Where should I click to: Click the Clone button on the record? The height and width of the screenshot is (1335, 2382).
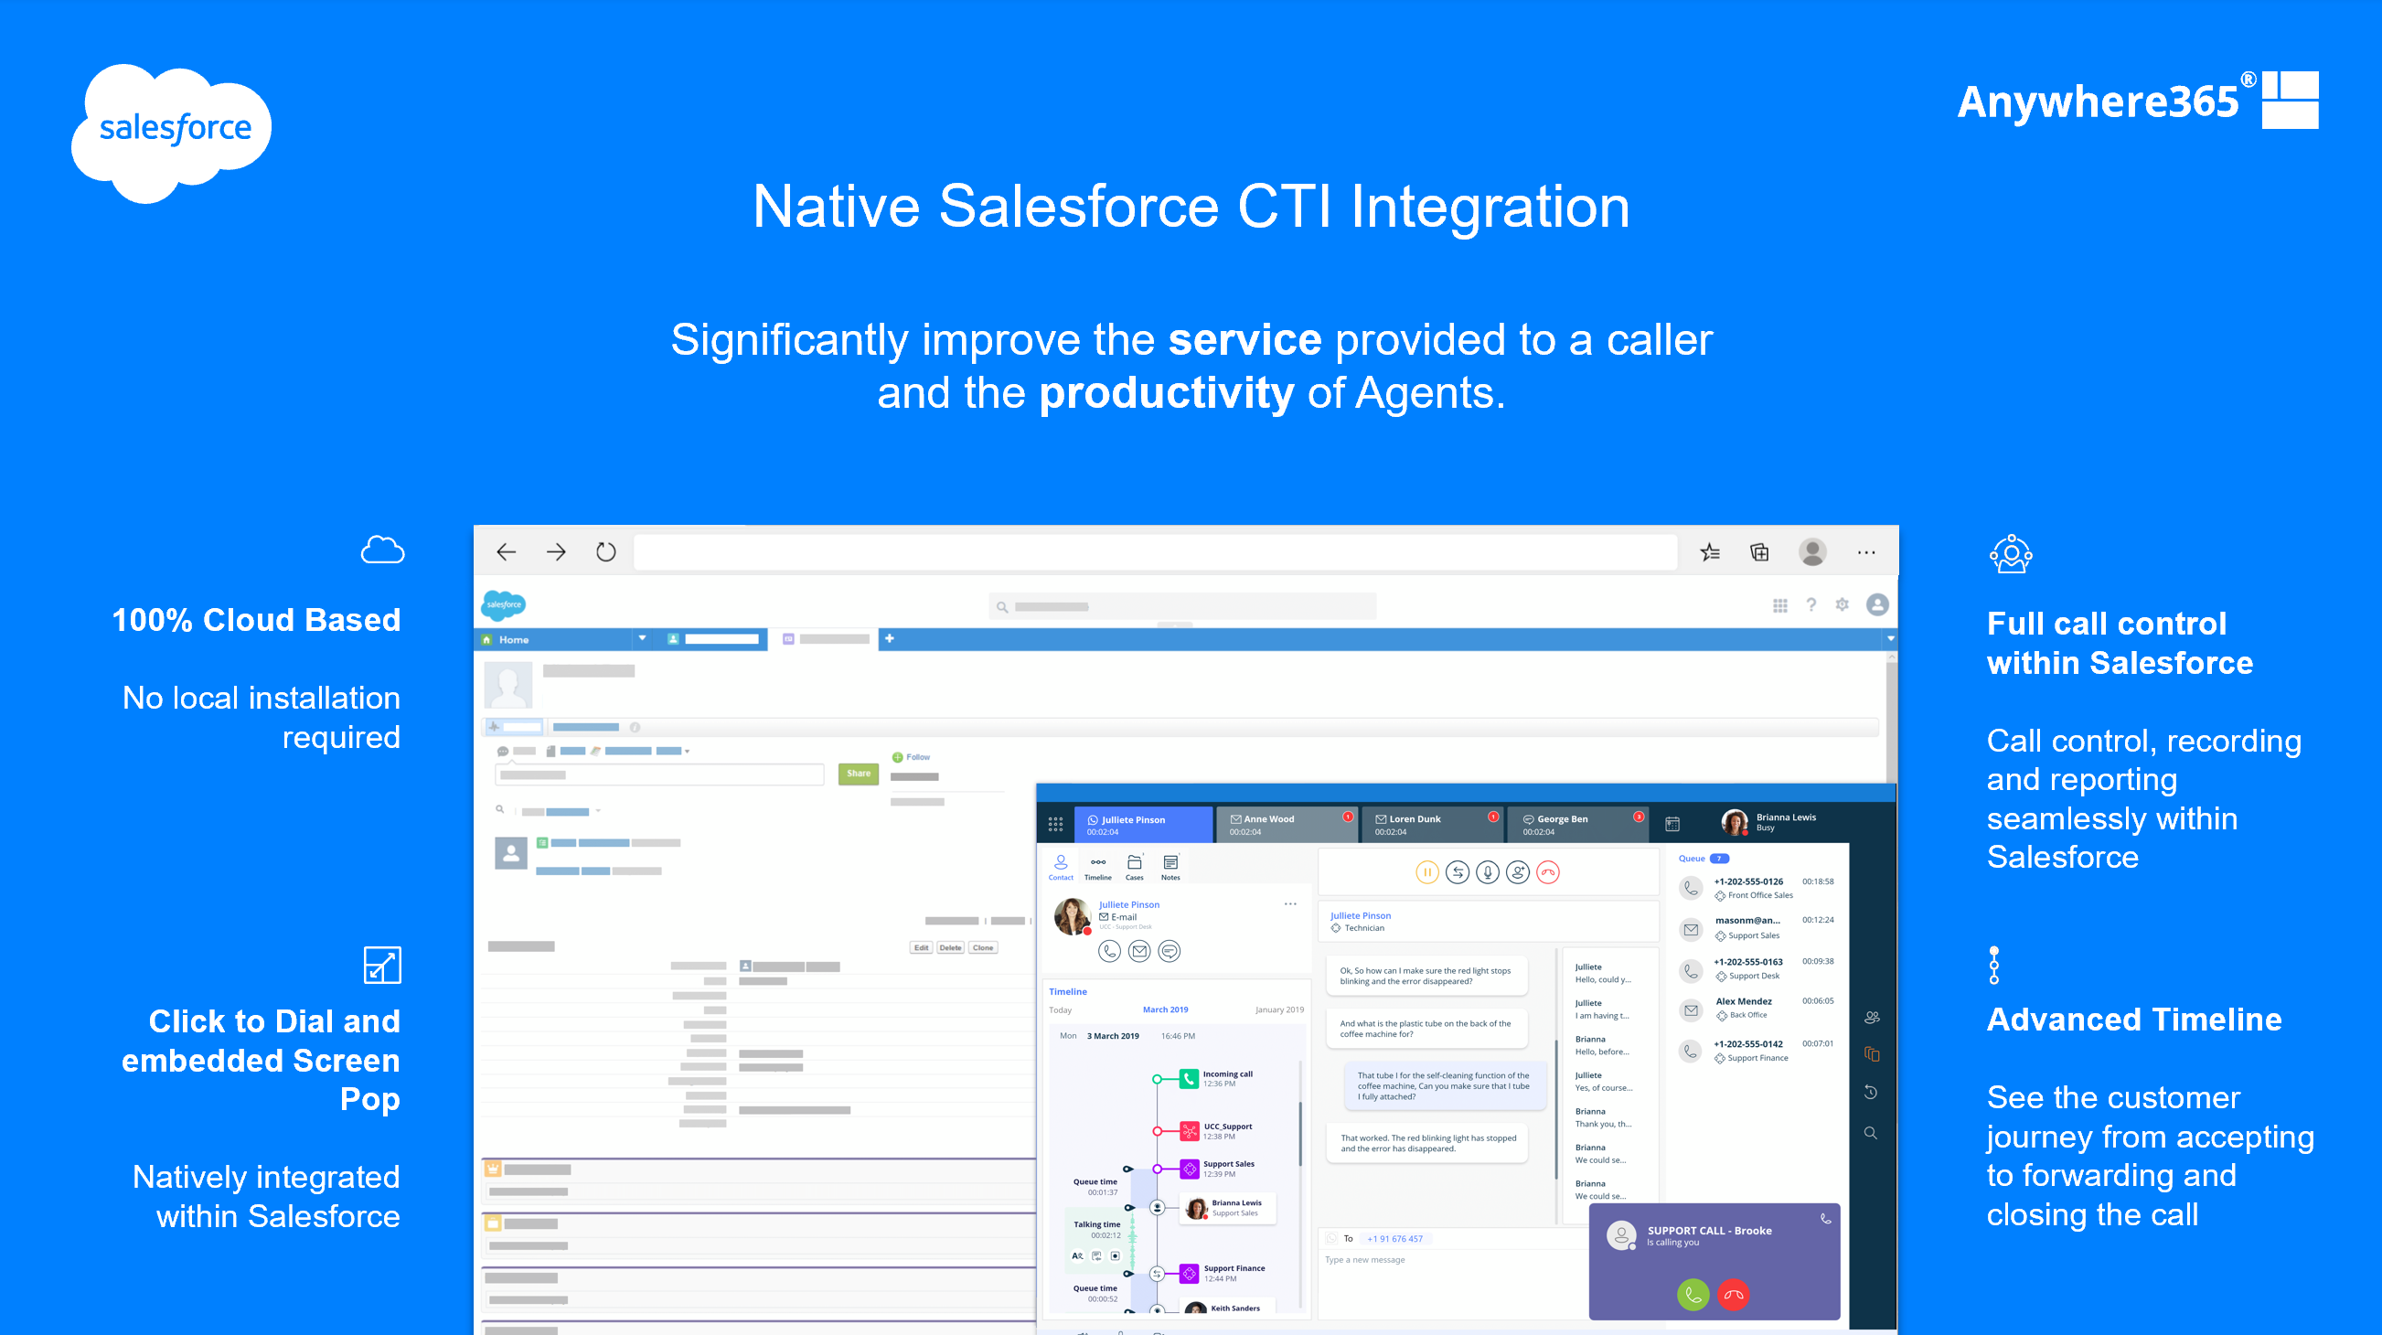click(x=983, y=947)
